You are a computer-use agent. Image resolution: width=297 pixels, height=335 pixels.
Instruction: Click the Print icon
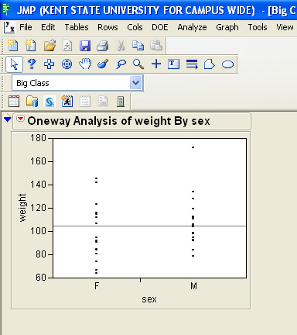[103, 46]
